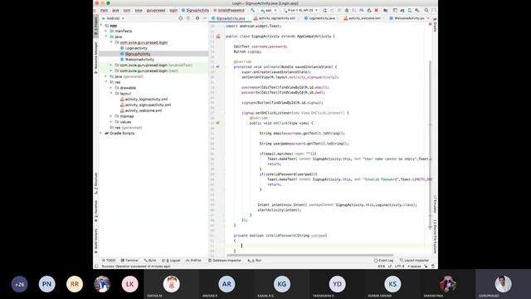Expand the Gradle Scripts node

coord(101,133)
